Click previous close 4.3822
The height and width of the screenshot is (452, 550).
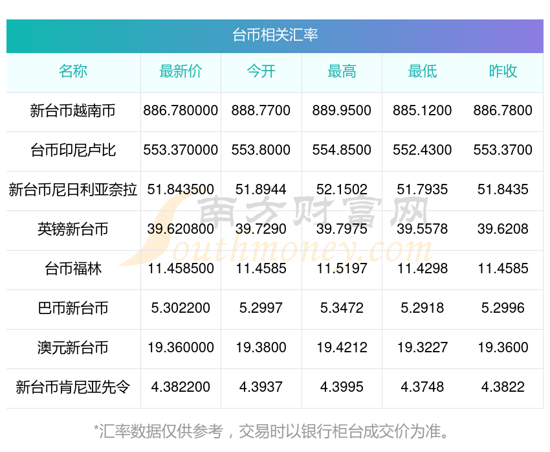tap(503, 387)
